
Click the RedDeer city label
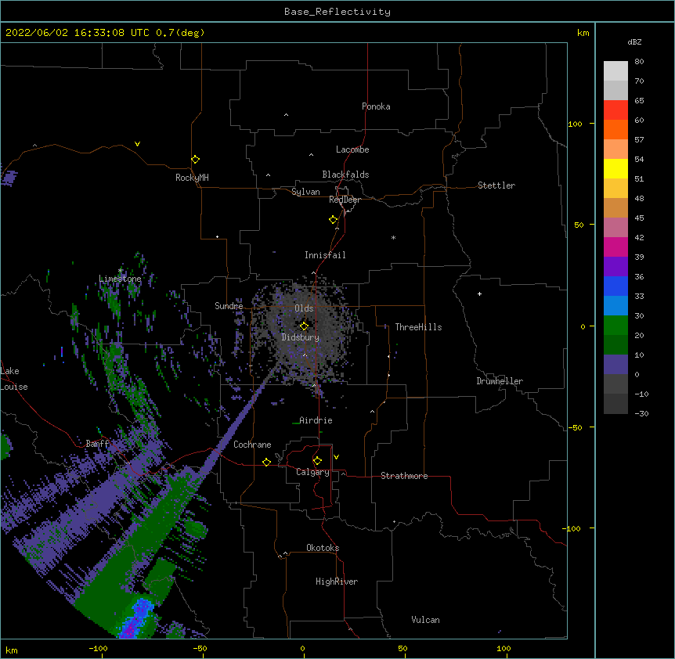click(x=345, y=200)
